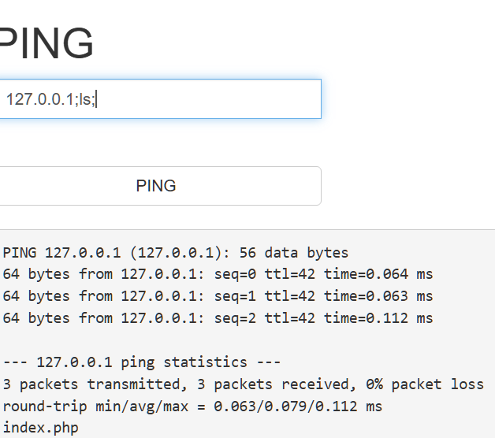Viewport: 495px width, 438px height.
Task: Click ttl=42 in the seq=0 line
Action: (x=285, y=274)
